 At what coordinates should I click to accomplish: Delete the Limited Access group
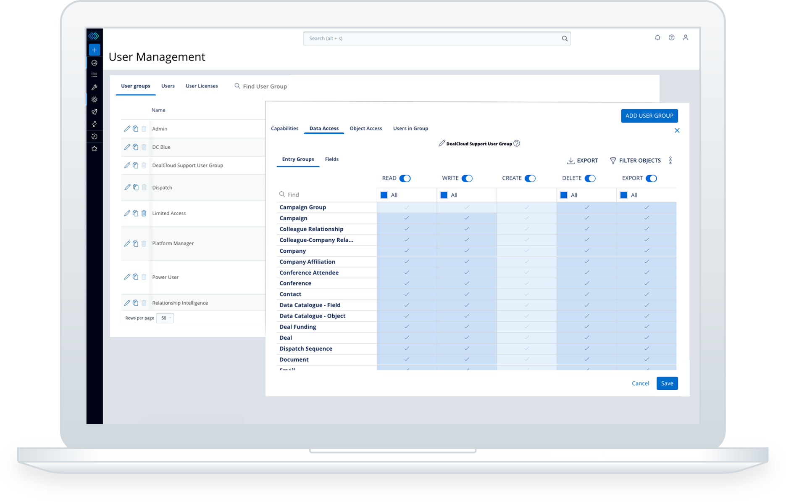click(144, 213)
